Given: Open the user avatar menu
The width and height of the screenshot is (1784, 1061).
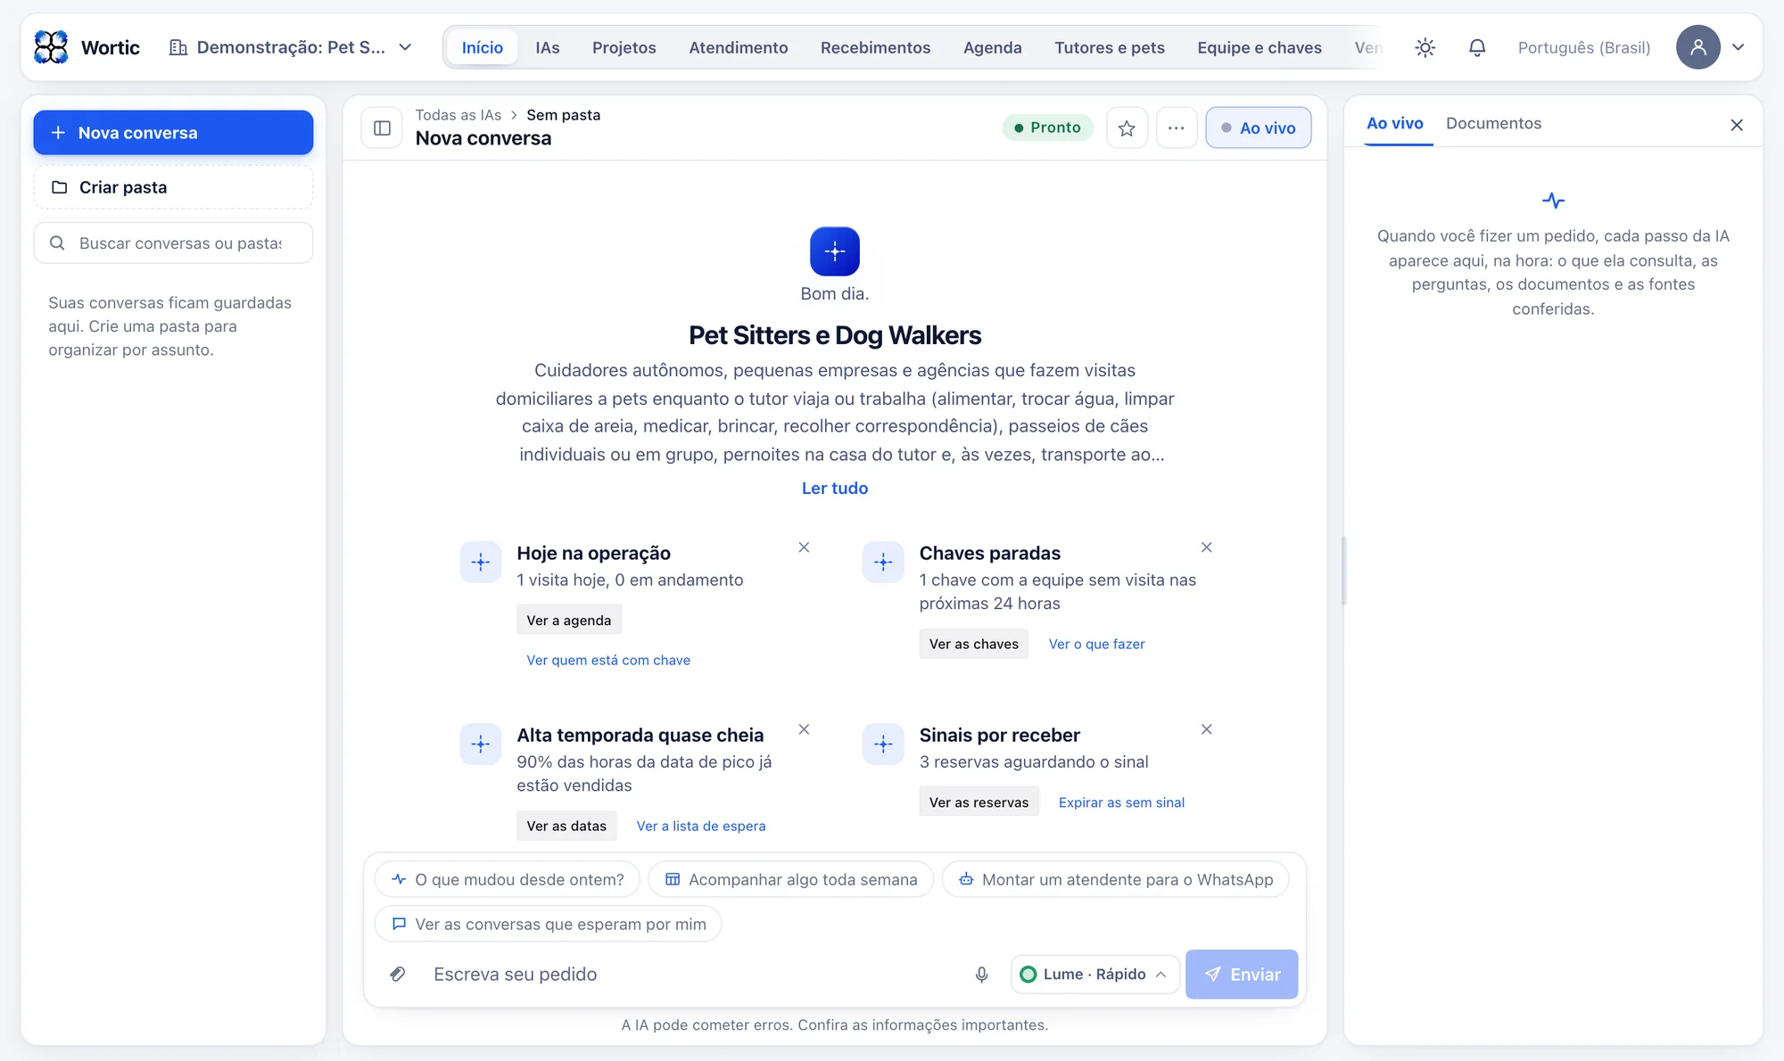Looking at the screenshot, I should [1697, 47].
